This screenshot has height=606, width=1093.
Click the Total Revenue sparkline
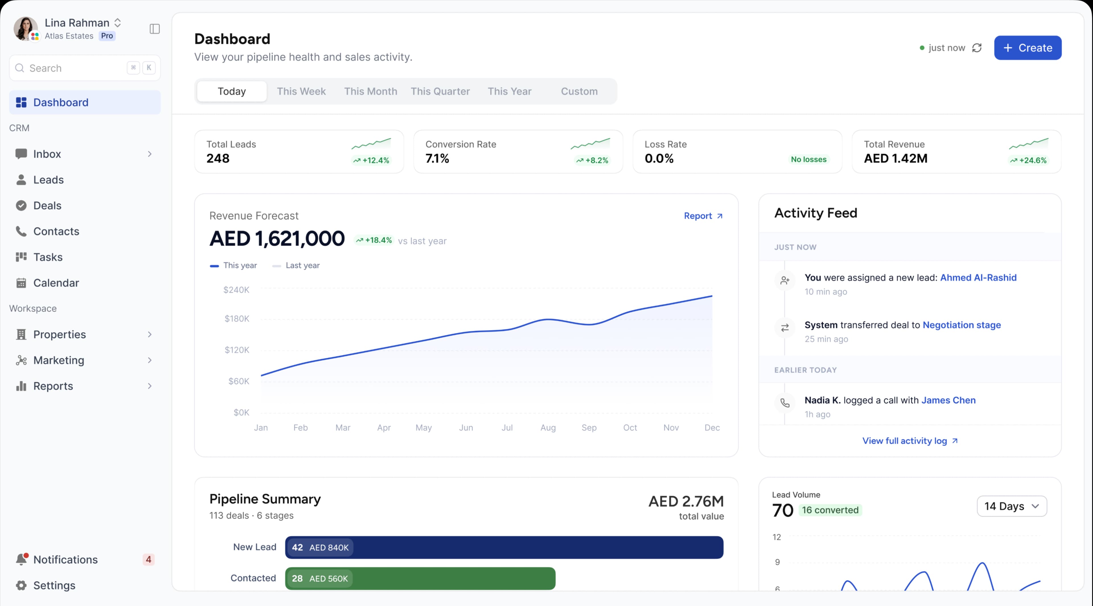(x=1028, y=144)
